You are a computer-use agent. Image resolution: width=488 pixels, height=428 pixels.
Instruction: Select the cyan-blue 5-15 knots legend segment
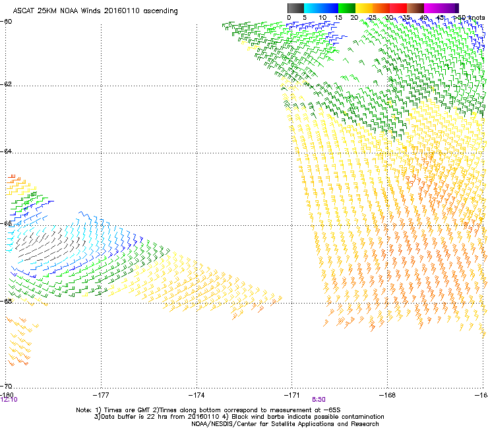pyautogui.click(x=321, y=8)
